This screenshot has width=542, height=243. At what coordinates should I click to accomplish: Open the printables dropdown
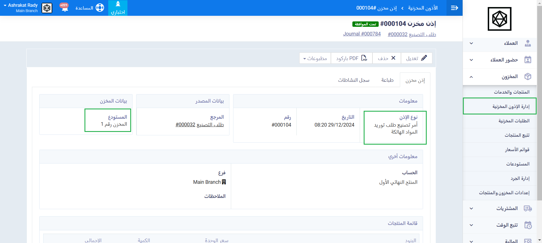click(315, 58)
